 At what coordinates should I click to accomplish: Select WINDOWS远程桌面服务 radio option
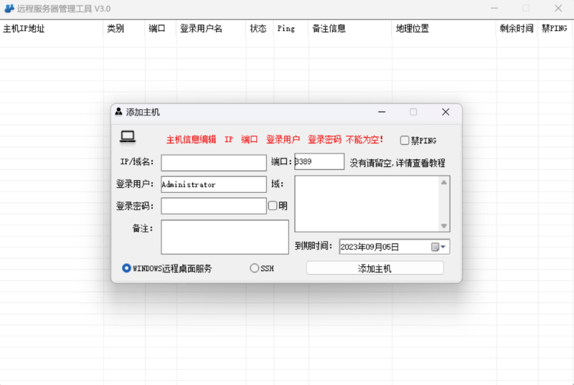coord(127,268)
